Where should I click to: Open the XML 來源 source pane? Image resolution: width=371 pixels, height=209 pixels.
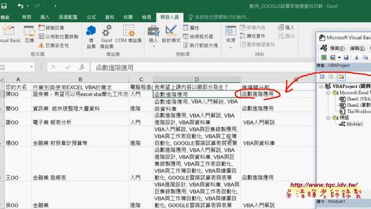pyautogui.click(x=231, y=37)
